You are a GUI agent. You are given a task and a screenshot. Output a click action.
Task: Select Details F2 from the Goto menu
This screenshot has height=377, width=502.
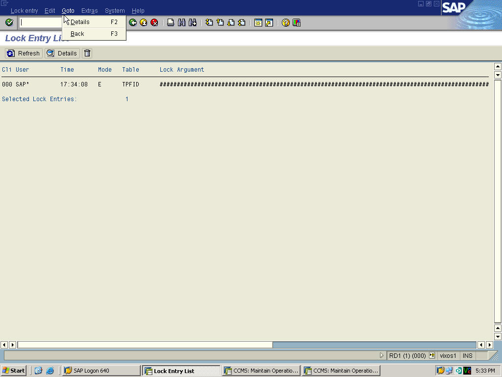point(80,22)
